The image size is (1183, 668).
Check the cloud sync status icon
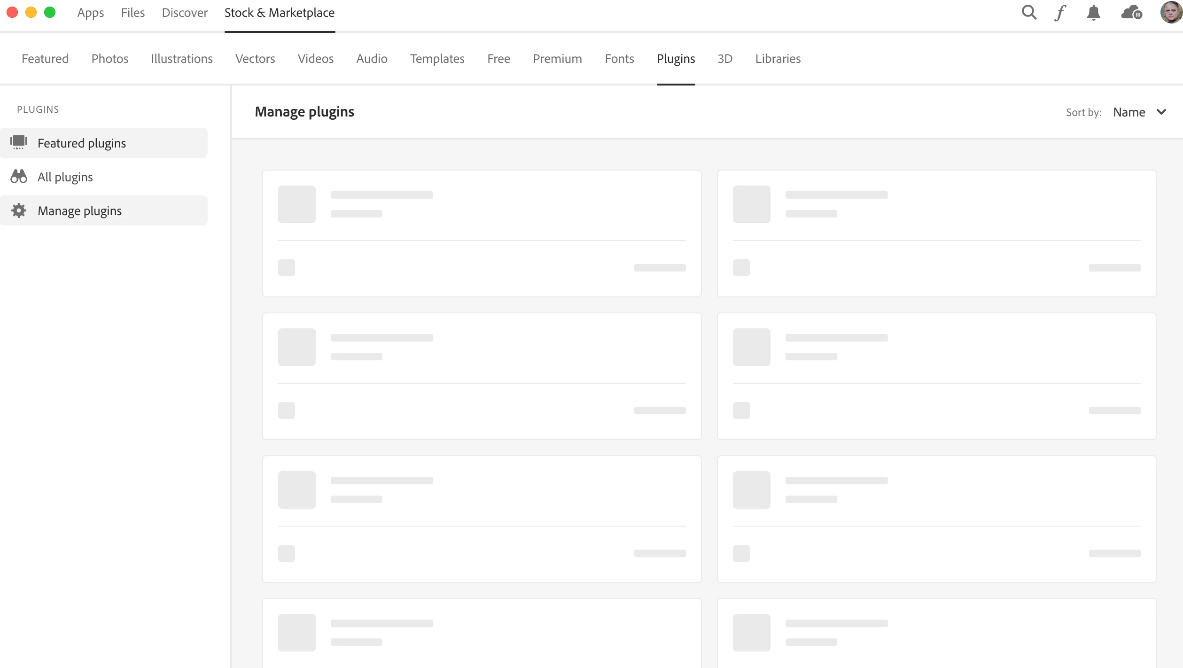point(1131,13)
